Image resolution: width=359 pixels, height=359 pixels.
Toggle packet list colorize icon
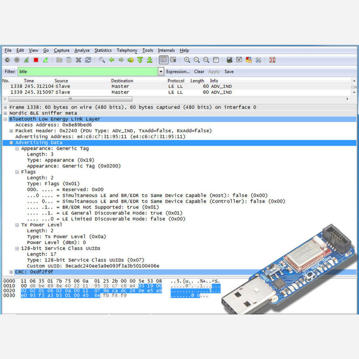coord(163,60)
